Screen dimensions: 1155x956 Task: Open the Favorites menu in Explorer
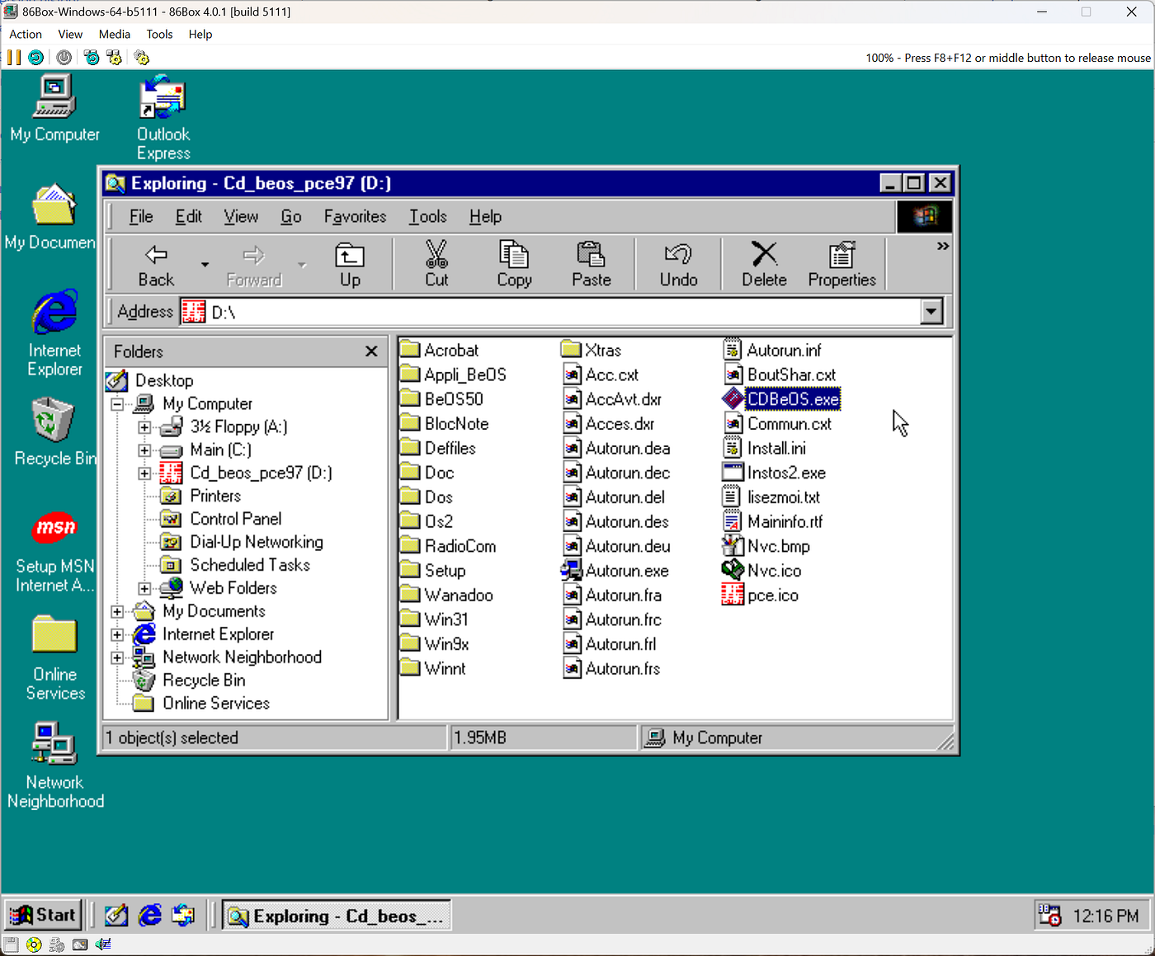point(355,216)
